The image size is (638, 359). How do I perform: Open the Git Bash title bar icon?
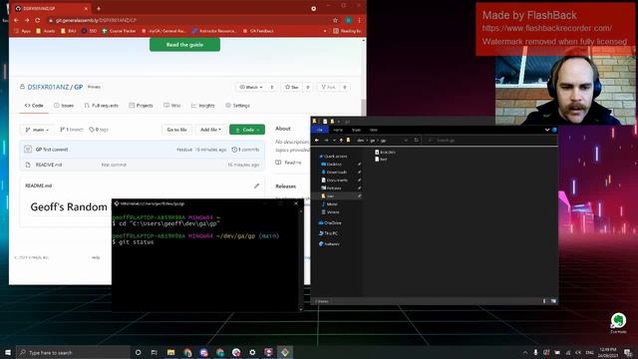tap(117, 203)
